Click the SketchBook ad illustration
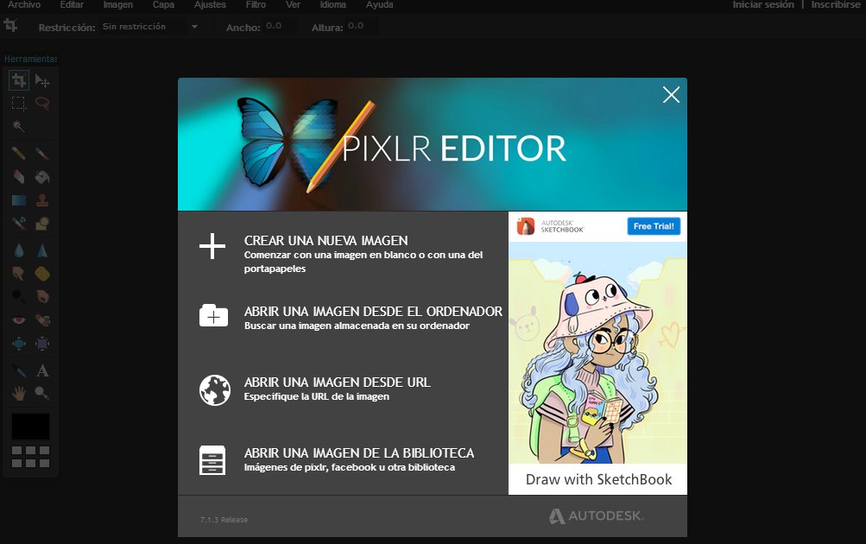Screen dimensions: 866x544 point(597,353)
